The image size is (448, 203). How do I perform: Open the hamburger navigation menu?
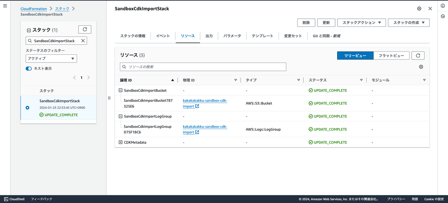pos(5,6)
